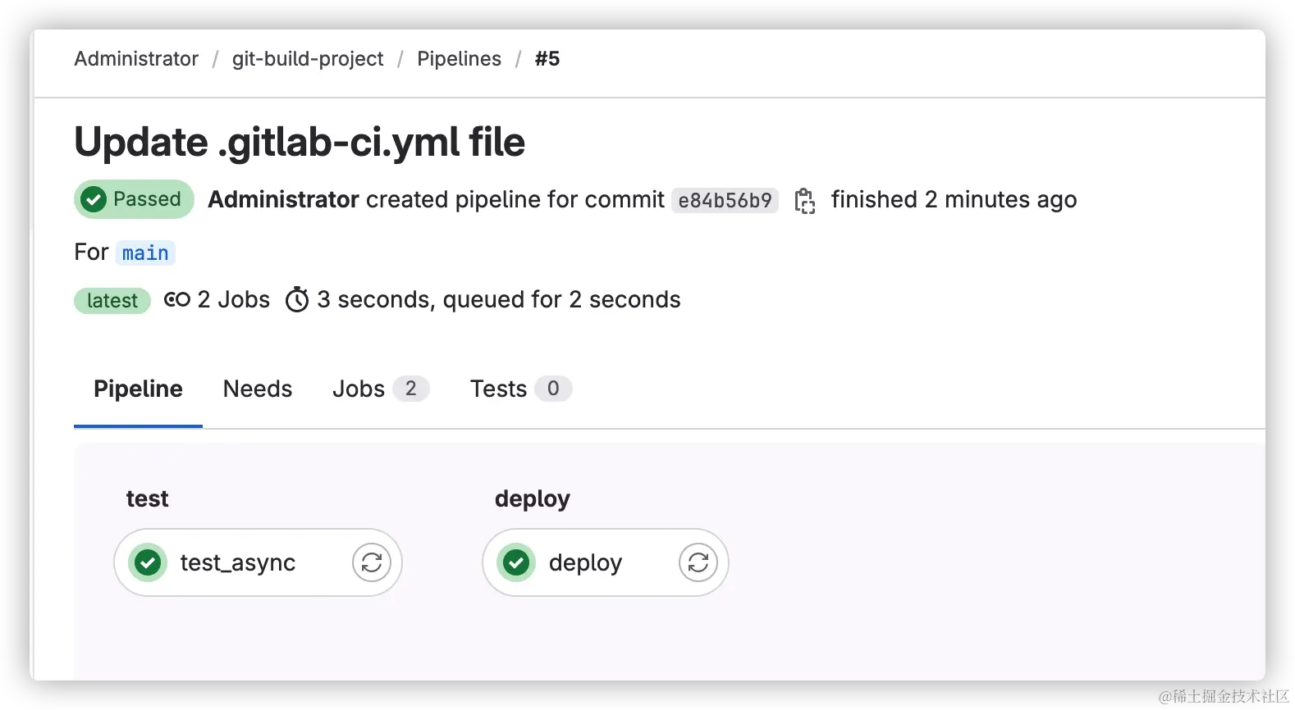Open the test_async job details

point(238,563)
